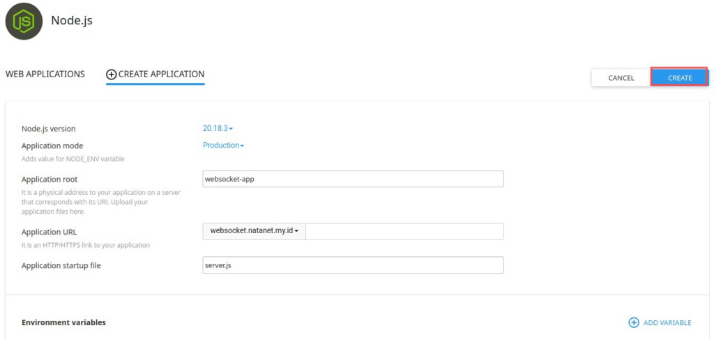Select the Create Application tab label
Viewport: 714px width, 339px height.
tap(161, 74)
